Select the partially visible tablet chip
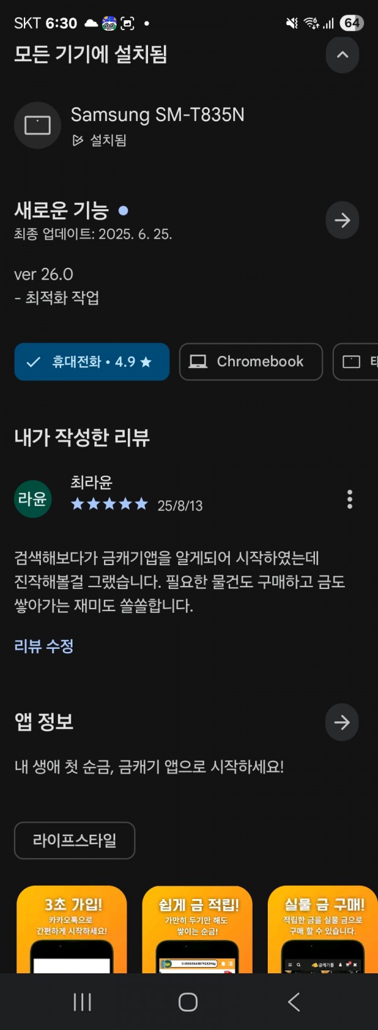Screen dimensions: 378x1030 coord(356,362)
